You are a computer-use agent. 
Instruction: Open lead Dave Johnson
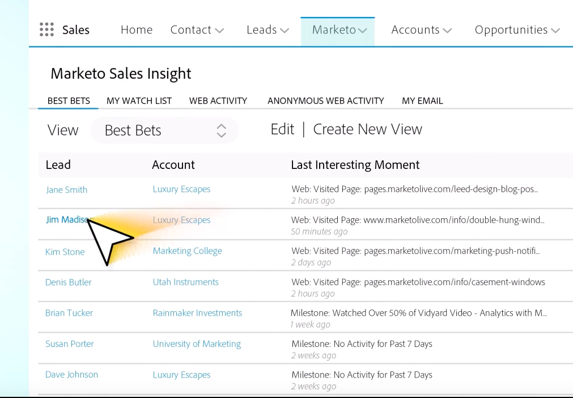71,375
